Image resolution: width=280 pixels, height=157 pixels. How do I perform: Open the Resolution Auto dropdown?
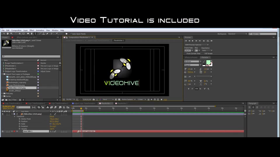[207, 51]
